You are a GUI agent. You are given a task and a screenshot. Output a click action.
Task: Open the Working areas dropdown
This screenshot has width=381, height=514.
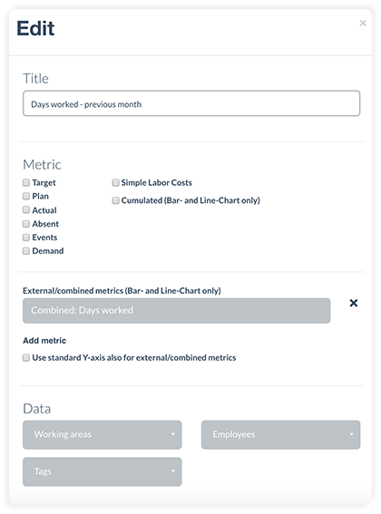point(103,434)
